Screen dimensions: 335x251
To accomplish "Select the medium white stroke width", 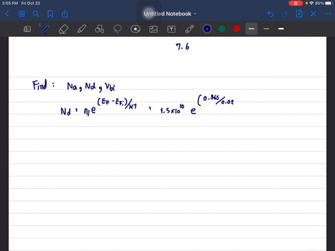I will [x=281, y=29].
